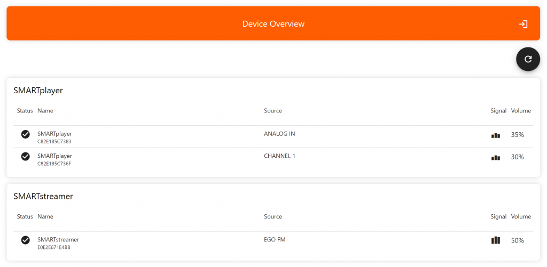Click the 50% volume of SMARTstreamer
547x267 pixels.
pyautogui.click(x=517, y=240)
